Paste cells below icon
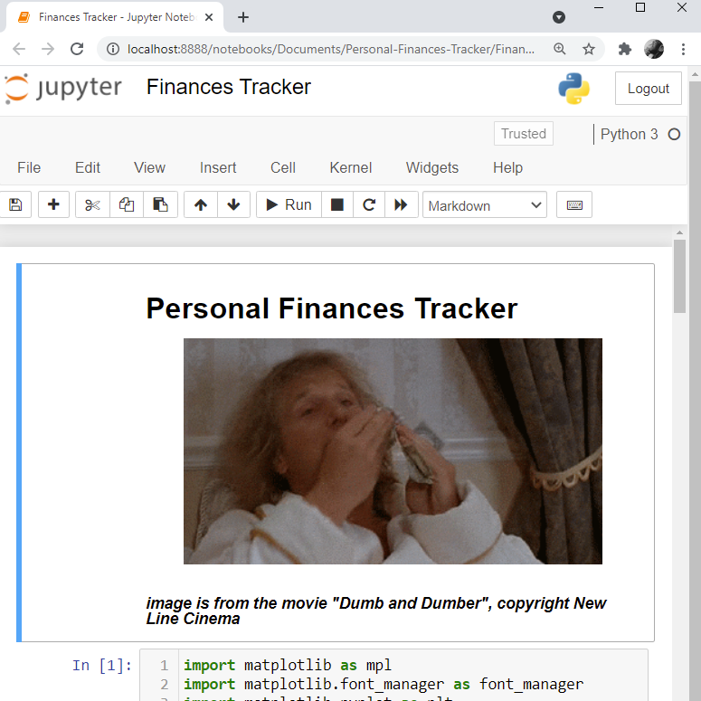Image resolution: width=701 pixels, height=701 pixels. click(160, 204)
